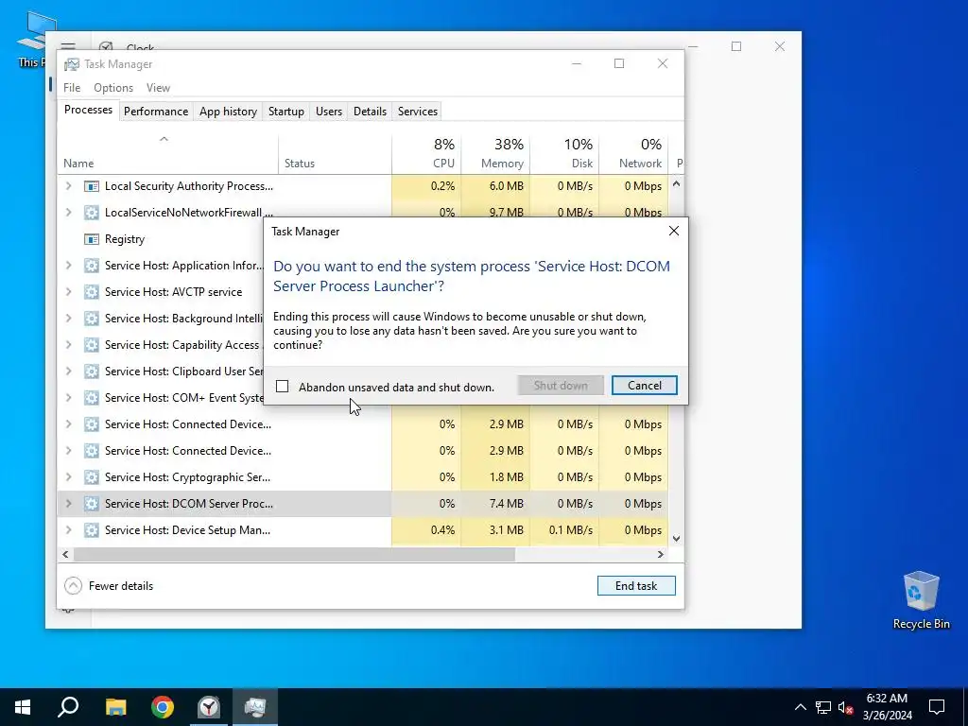968x726 pixels.
Task: Click horizontal scrollbar right arrow
Action: [x=661, y=554]
